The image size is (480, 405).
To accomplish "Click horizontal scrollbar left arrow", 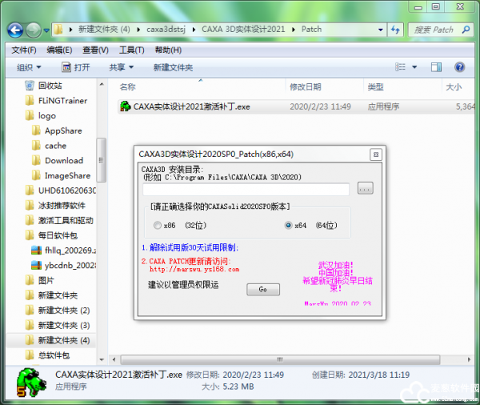I will [114, 359].
